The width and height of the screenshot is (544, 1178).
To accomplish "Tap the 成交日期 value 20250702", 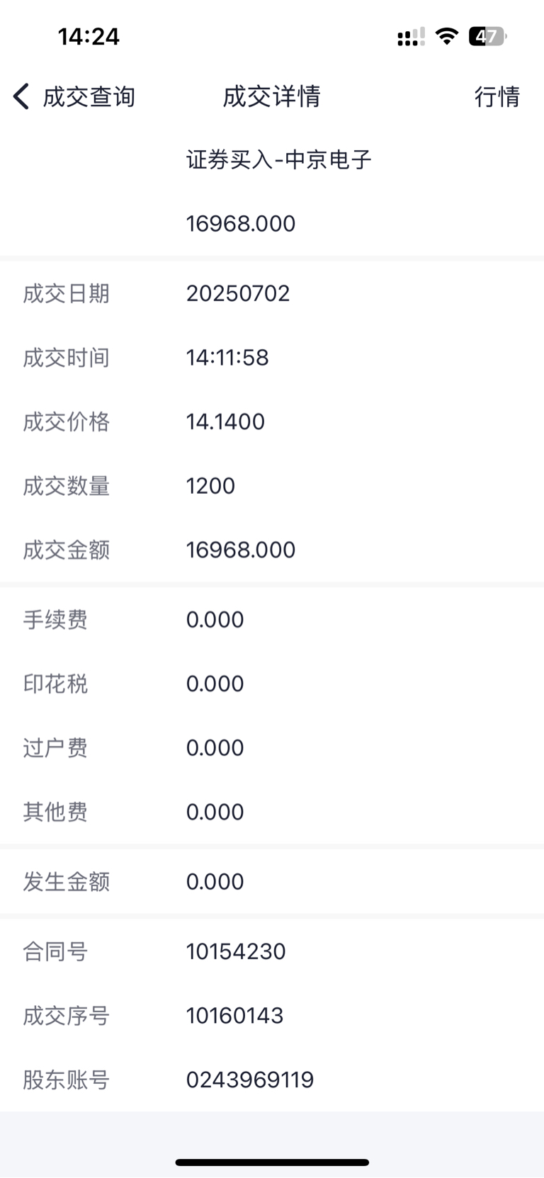I will (x=238, y=293).
